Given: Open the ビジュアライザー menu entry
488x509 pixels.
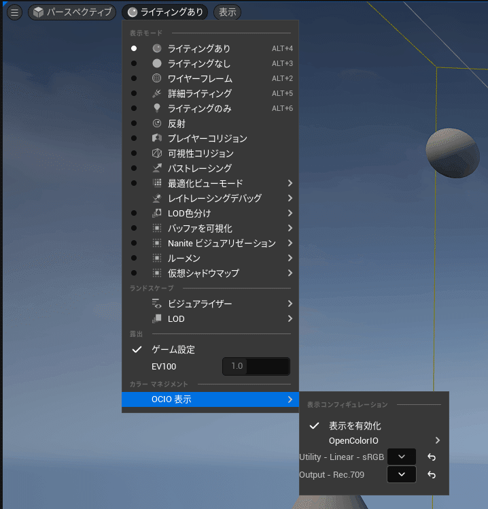Looking at the screenshot, I should point(210,303).
